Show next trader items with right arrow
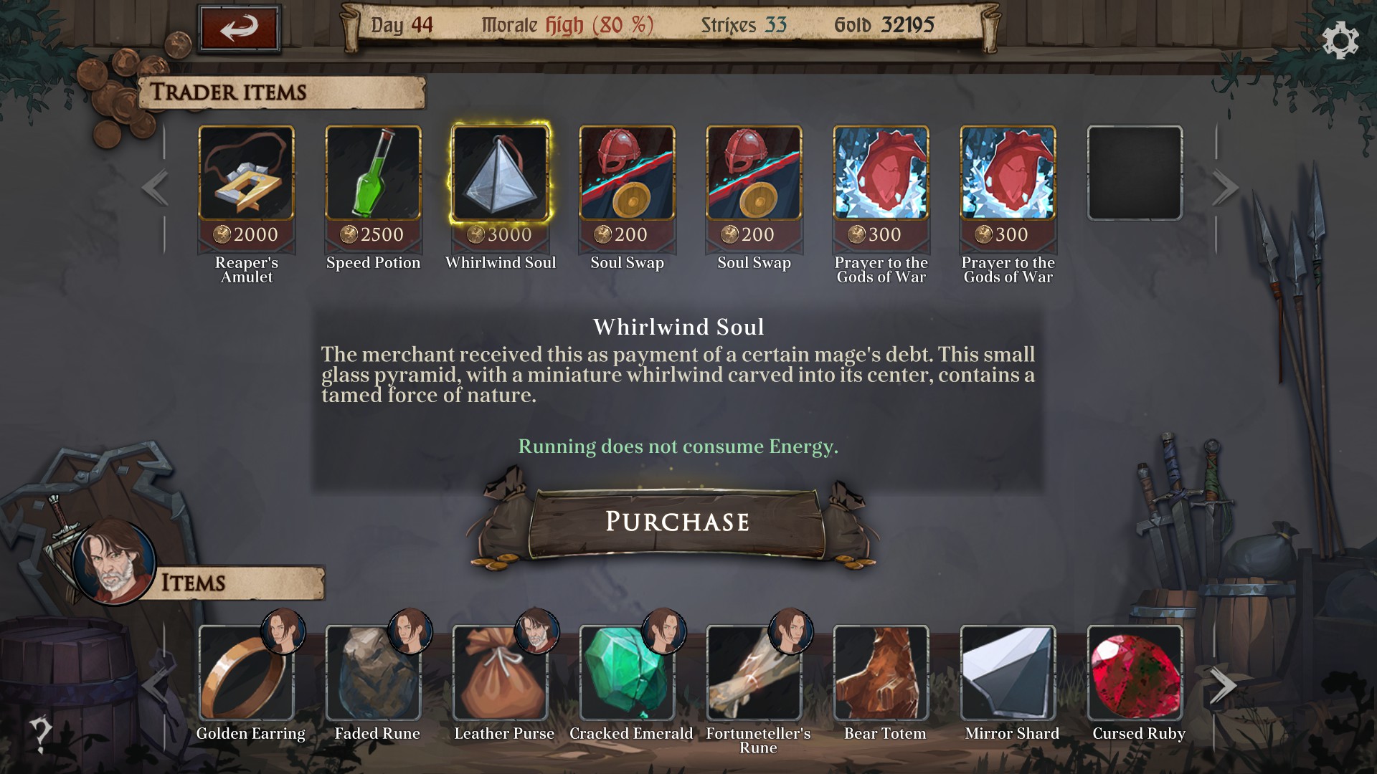 click(x=1225, y=188)
